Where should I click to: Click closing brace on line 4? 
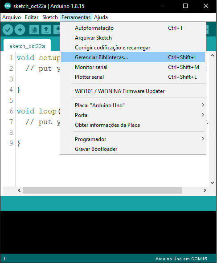(19, 90)
